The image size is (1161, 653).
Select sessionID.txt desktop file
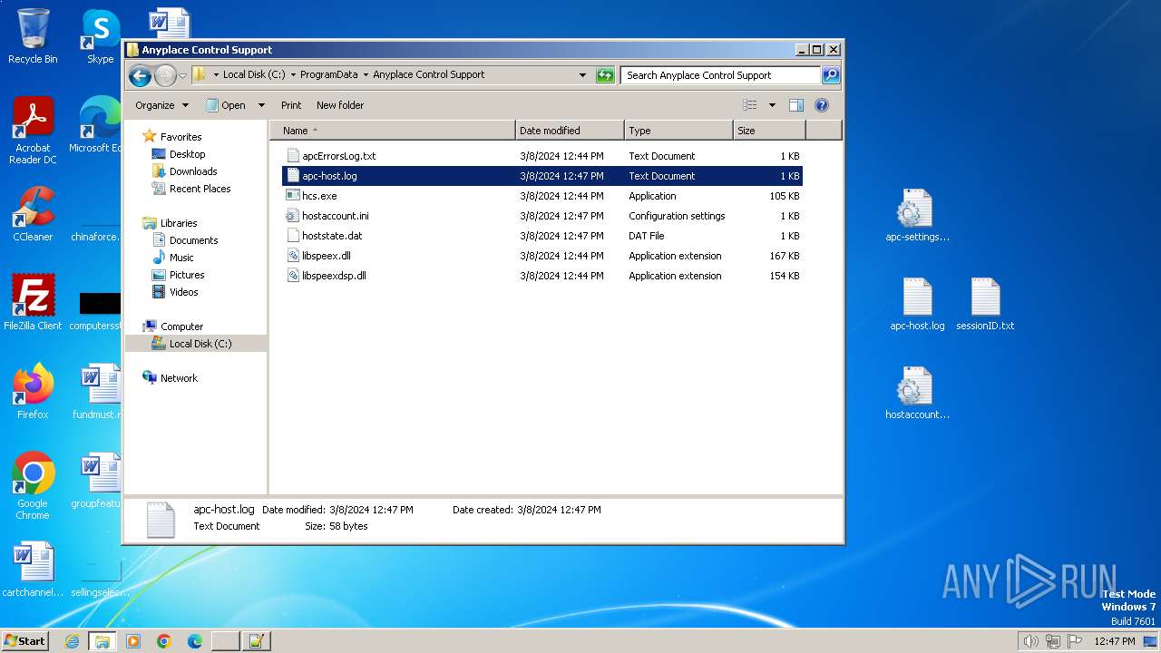click(985, 305)
